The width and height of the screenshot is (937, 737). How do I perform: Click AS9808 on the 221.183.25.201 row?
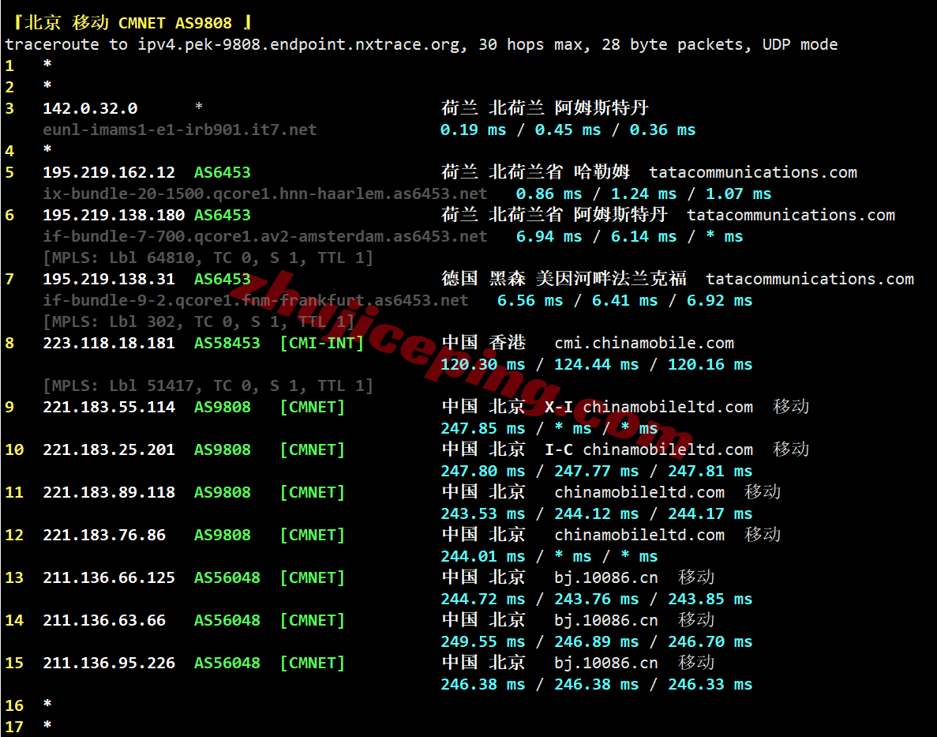pyautogui.click(x=223, y=449)
